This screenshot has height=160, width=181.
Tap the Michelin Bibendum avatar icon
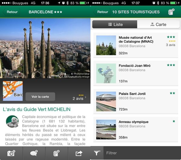click(12, 121)
